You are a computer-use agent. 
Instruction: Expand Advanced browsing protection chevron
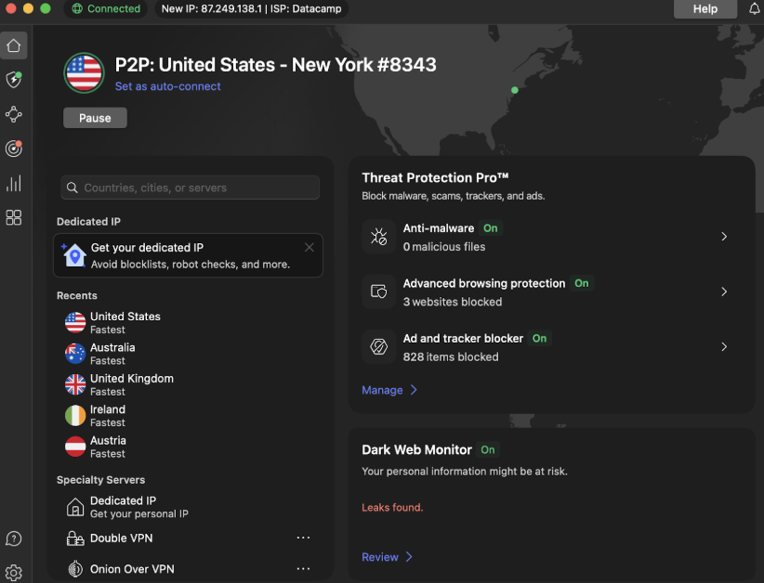coord(724,291)
